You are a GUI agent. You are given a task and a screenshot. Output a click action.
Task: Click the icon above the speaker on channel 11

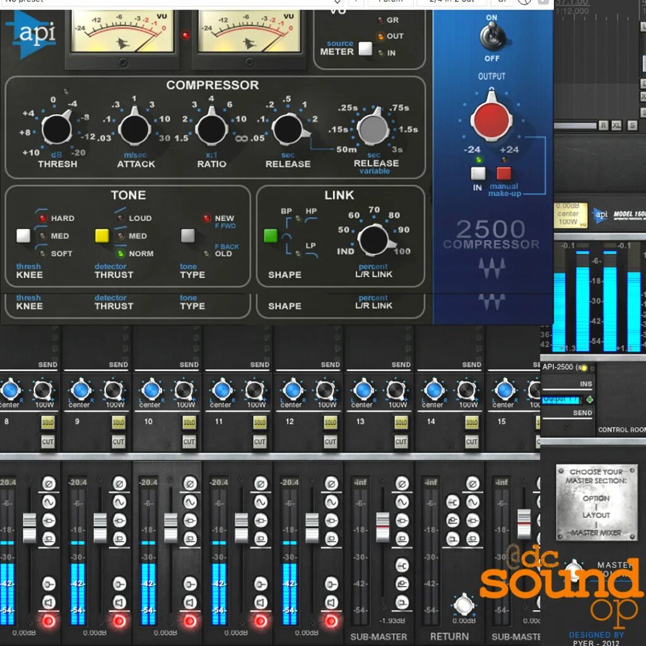(261, 584)
